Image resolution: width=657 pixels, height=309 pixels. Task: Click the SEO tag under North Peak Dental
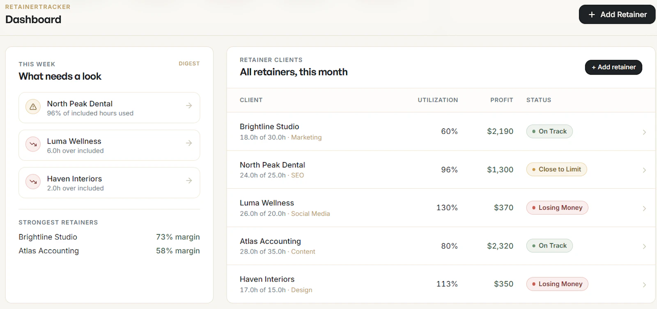[x=298, y=175]
